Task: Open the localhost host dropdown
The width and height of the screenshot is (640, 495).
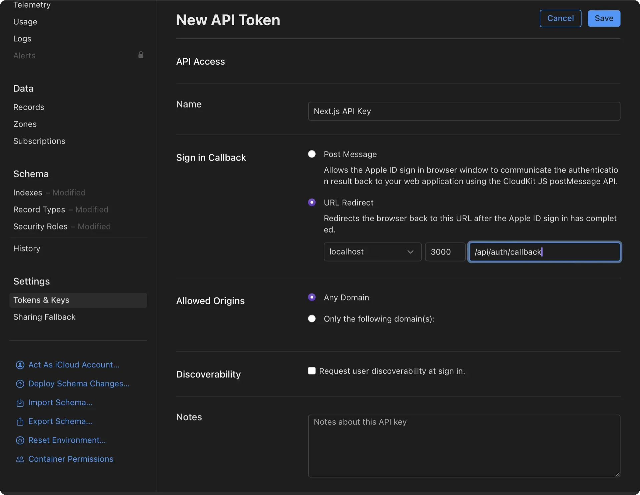Action: (x=372, y=252)
